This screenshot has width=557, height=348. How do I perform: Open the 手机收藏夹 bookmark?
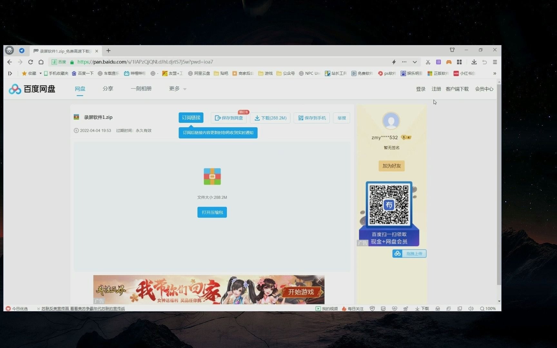56,73
